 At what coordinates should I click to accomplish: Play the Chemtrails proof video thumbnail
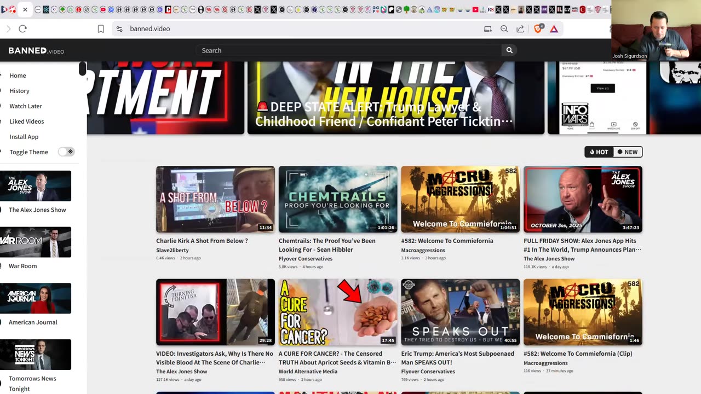pos(338,199)
